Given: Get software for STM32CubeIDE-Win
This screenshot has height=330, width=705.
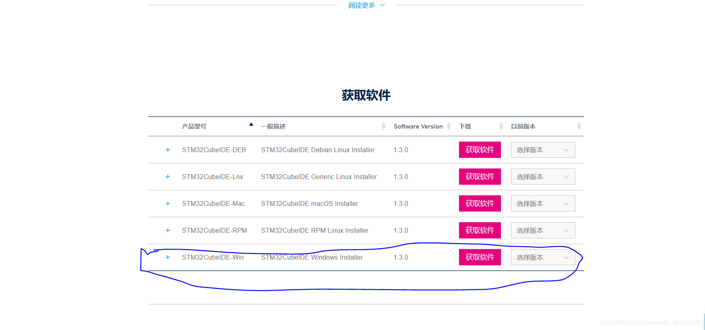Looking at the screenshot, I should click(480, 257).
